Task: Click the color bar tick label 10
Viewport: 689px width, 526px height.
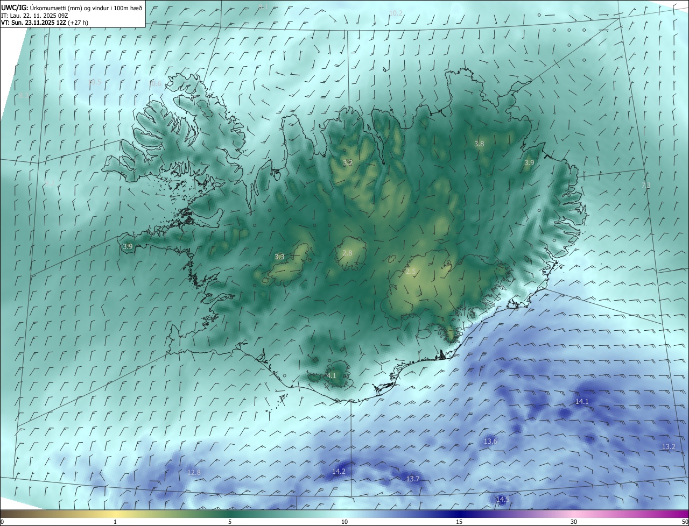Action: point(344,522)
